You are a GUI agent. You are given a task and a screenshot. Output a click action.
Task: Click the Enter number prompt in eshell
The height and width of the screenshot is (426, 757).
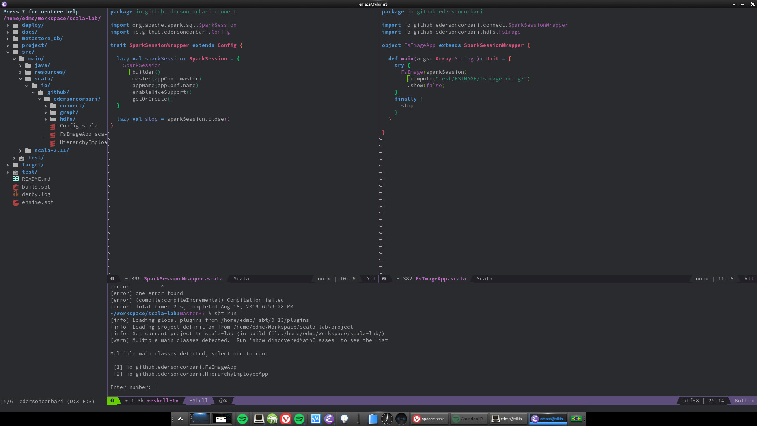(x=131, y=387)
